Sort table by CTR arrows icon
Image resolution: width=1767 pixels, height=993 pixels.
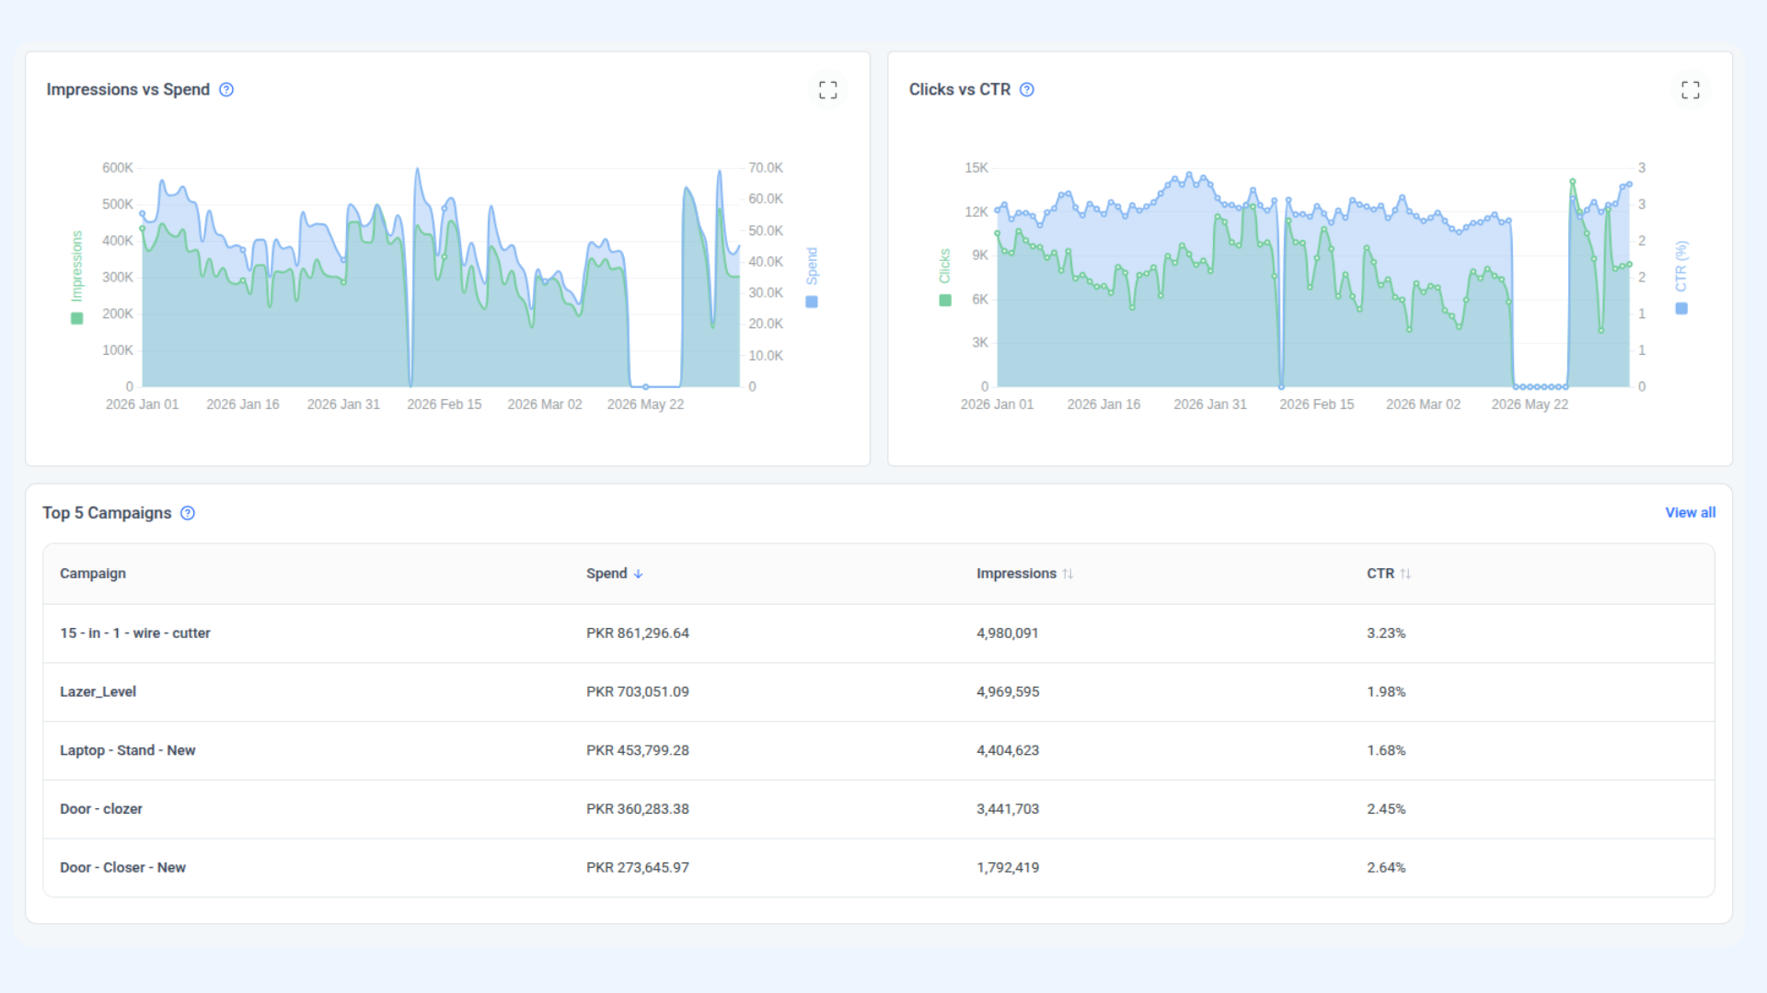[1405, 574]
